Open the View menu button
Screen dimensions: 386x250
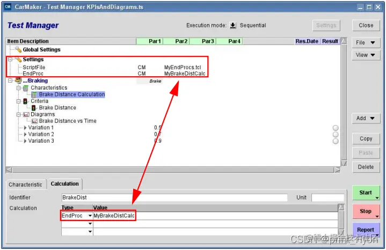click(366, 55)
